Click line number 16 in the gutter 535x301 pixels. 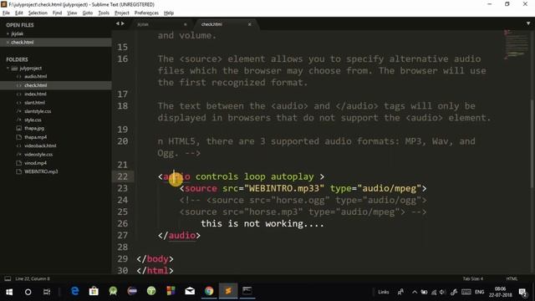coord(123,59)
